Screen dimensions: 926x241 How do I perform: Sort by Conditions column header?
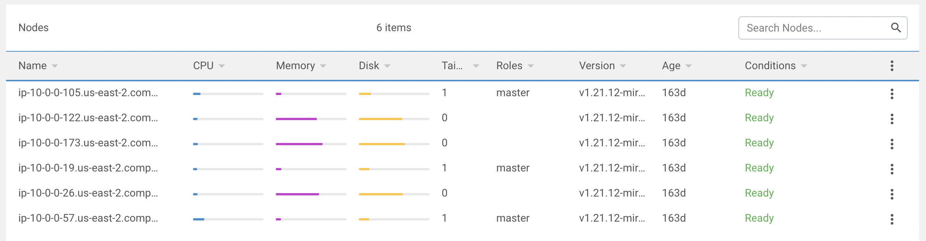click(770, 66)
